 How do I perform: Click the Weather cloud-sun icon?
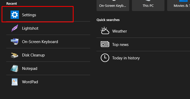coord(105,31)
